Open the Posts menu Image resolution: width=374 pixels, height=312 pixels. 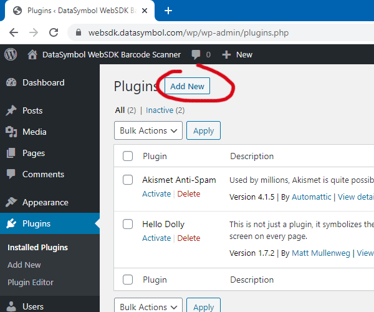32,110
